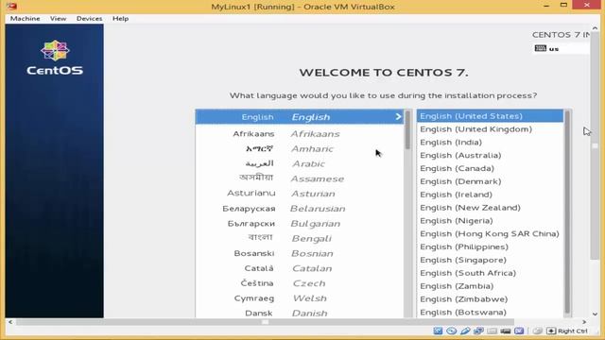Choose English (India) locale
This screenshot has height=340, width=605.
490,143
